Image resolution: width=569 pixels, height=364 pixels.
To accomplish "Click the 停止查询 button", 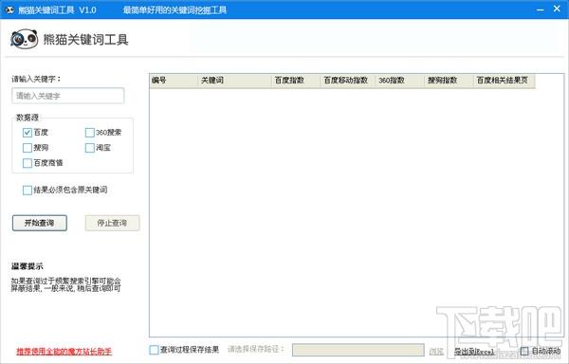I will (112, 223).
